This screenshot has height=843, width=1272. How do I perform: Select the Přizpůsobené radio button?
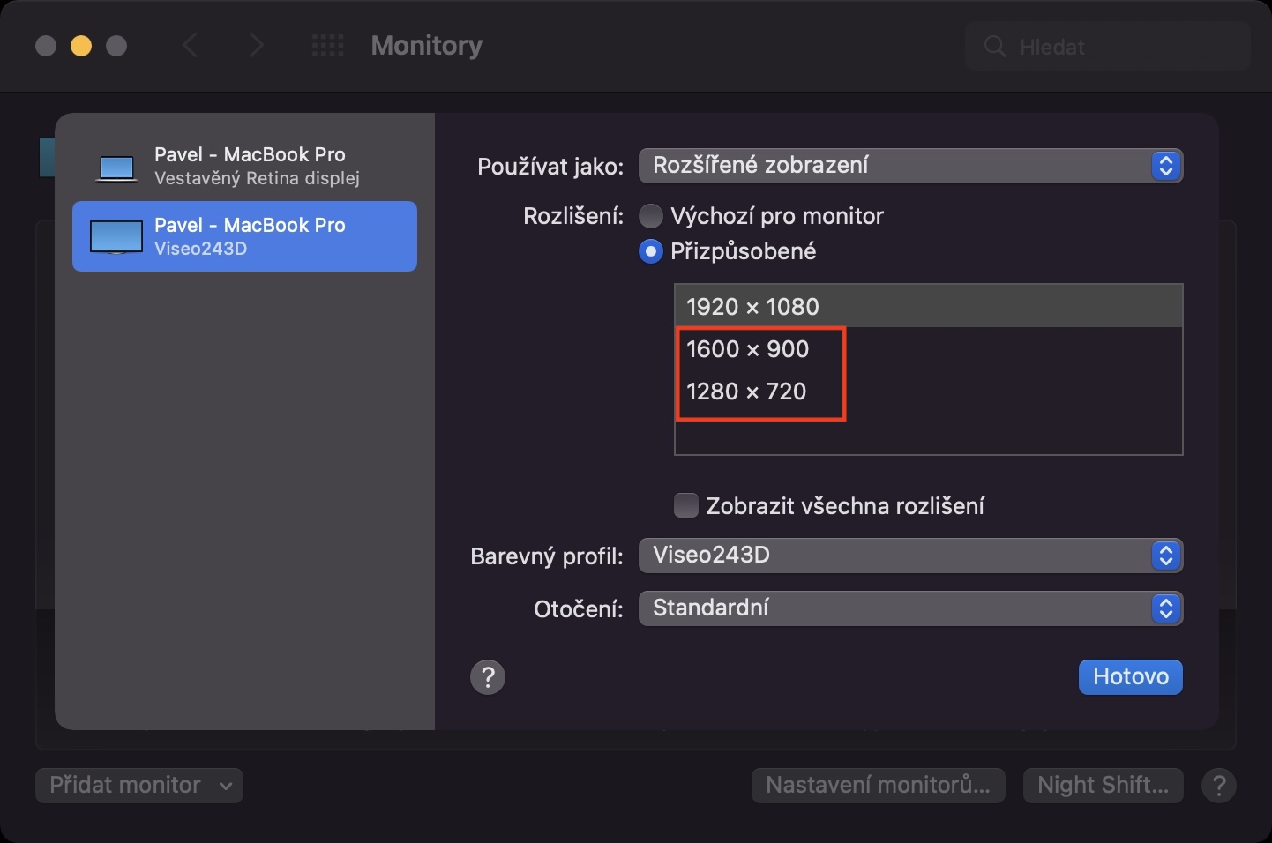click(x=651, y=252)
